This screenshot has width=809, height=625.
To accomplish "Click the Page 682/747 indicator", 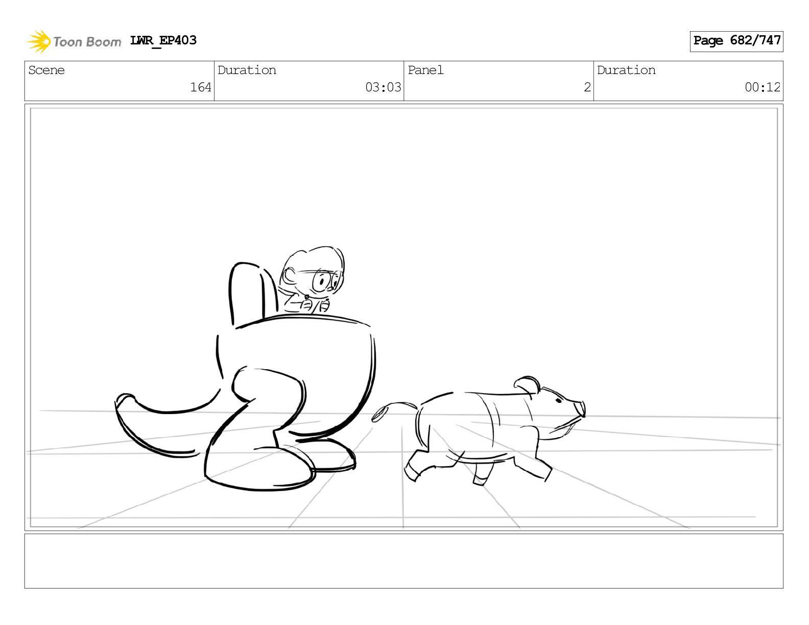I will 736,41.
